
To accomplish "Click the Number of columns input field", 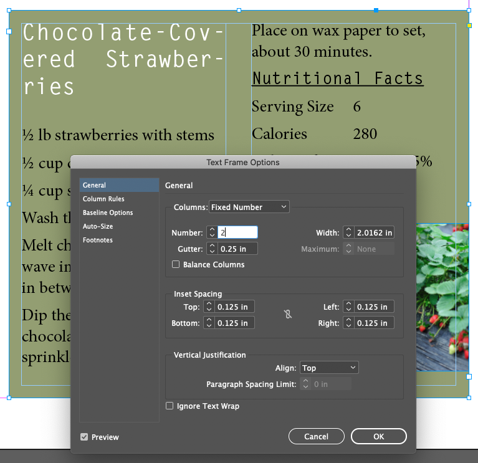I will tap(237, 232).
